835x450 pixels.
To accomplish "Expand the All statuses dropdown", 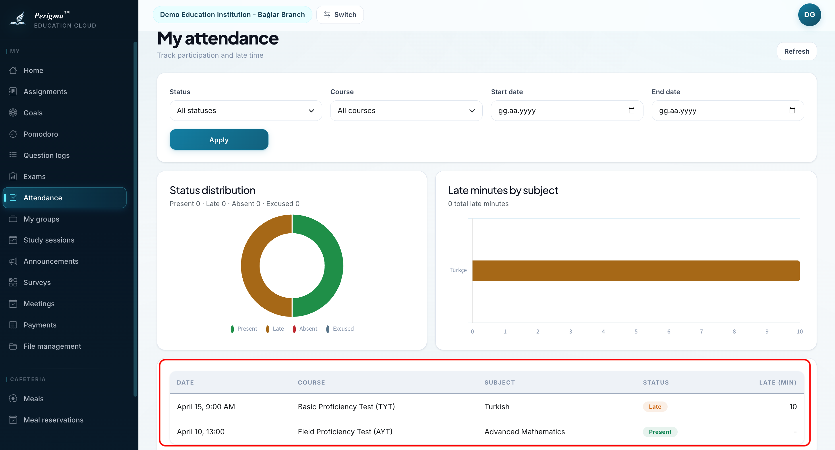I will [246, 110].
